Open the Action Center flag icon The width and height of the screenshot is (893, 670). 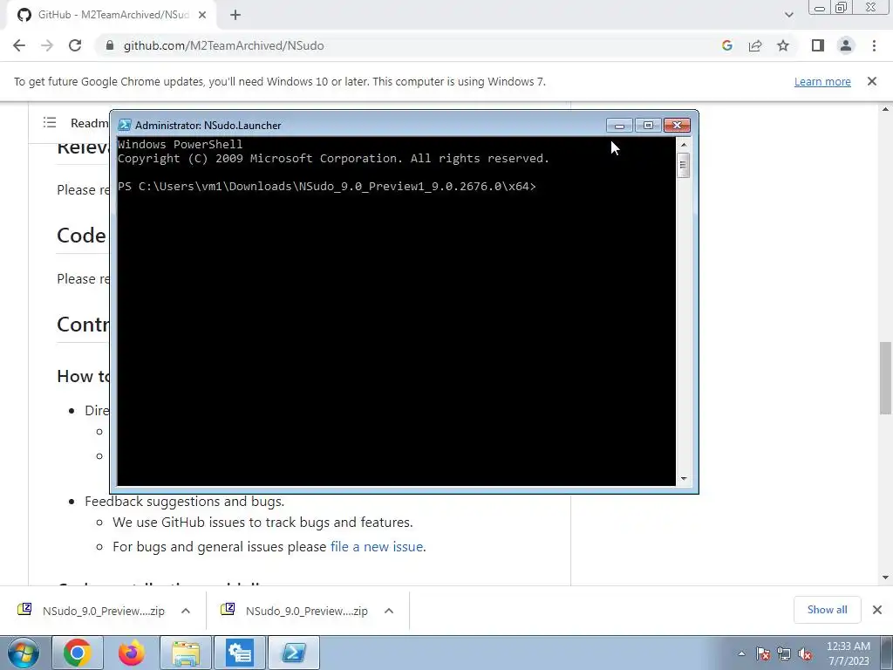pos(763,654)
